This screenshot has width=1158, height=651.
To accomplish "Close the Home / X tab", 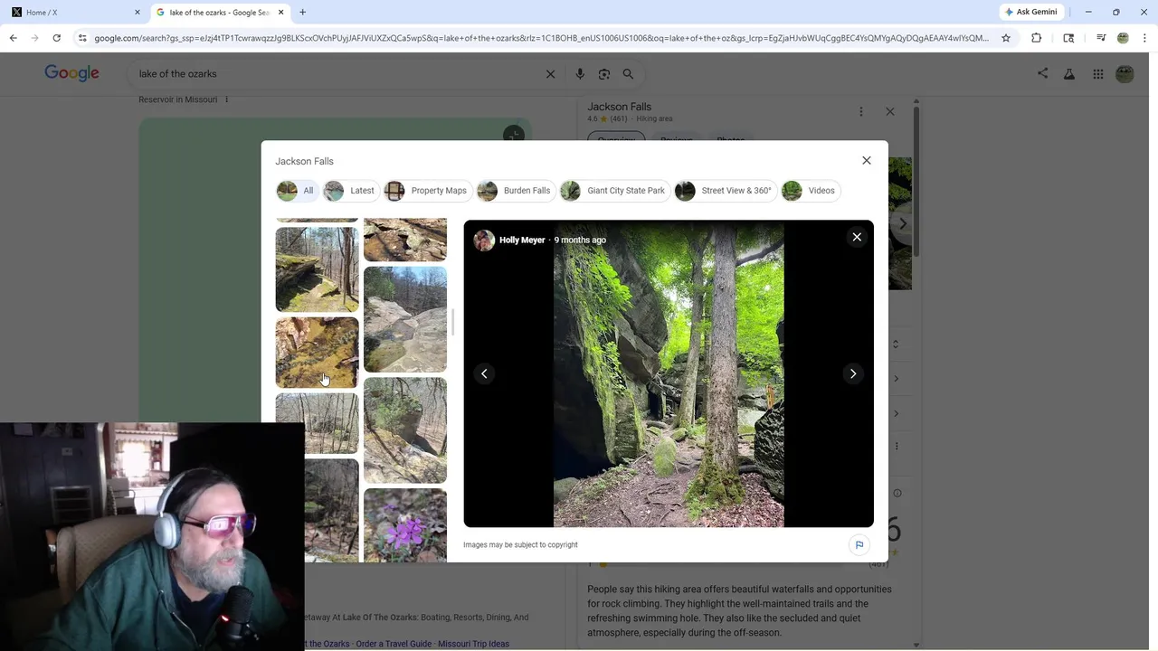I will click(x=137, y=12).
